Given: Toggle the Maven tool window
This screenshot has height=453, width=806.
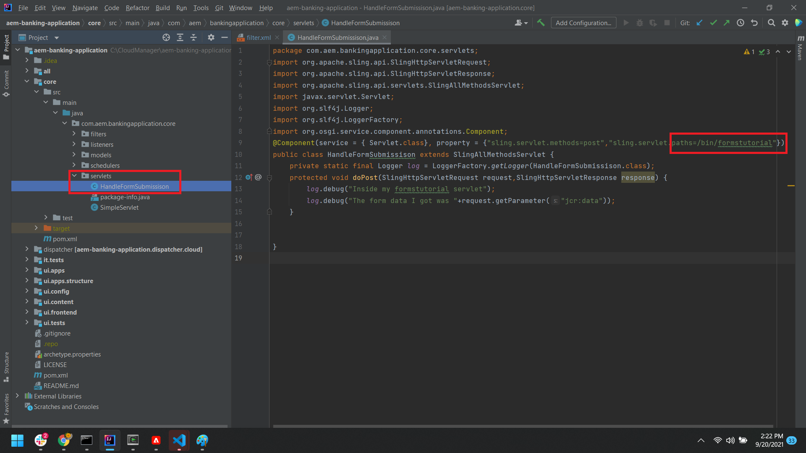Looking at the screenshot, I should click(x=800, y=48).
